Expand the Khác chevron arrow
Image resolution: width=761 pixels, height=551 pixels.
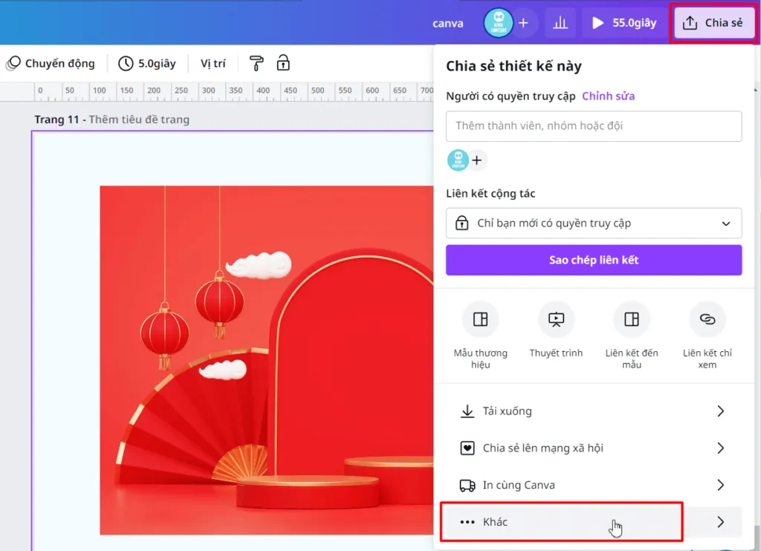click(x=721, y=522)
